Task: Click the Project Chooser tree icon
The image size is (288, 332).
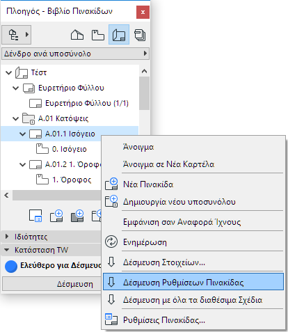Action: pyautogui.click(x=16, y=35)
